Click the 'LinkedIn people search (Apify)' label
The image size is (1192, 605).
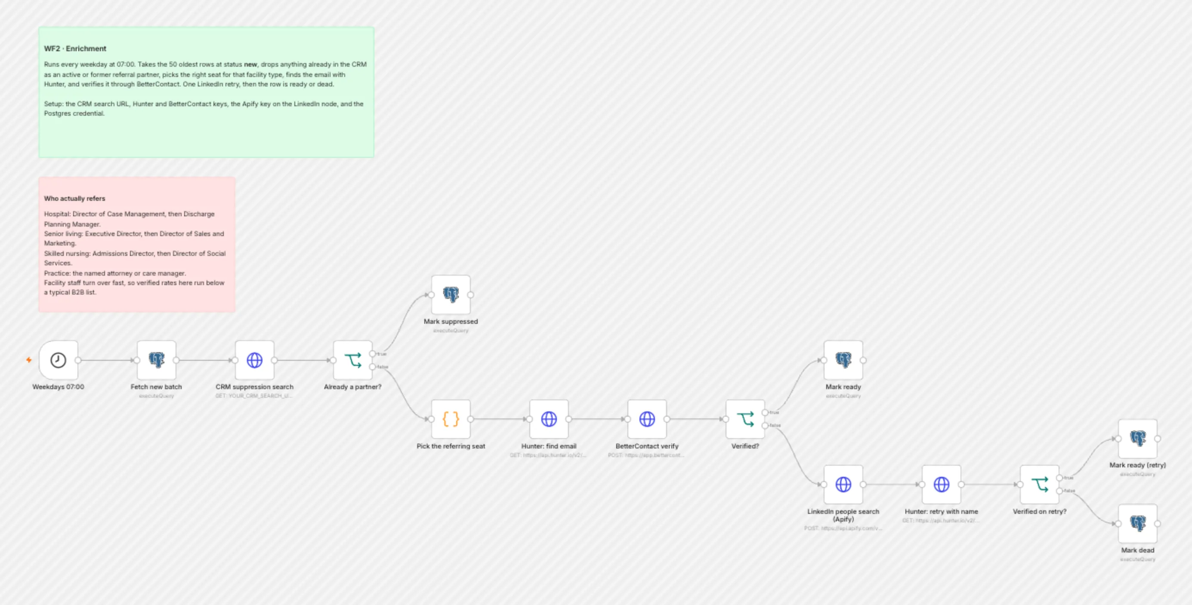coord(843,515)
